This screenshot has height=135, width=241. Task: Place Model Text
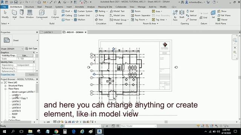coord(117,11)
